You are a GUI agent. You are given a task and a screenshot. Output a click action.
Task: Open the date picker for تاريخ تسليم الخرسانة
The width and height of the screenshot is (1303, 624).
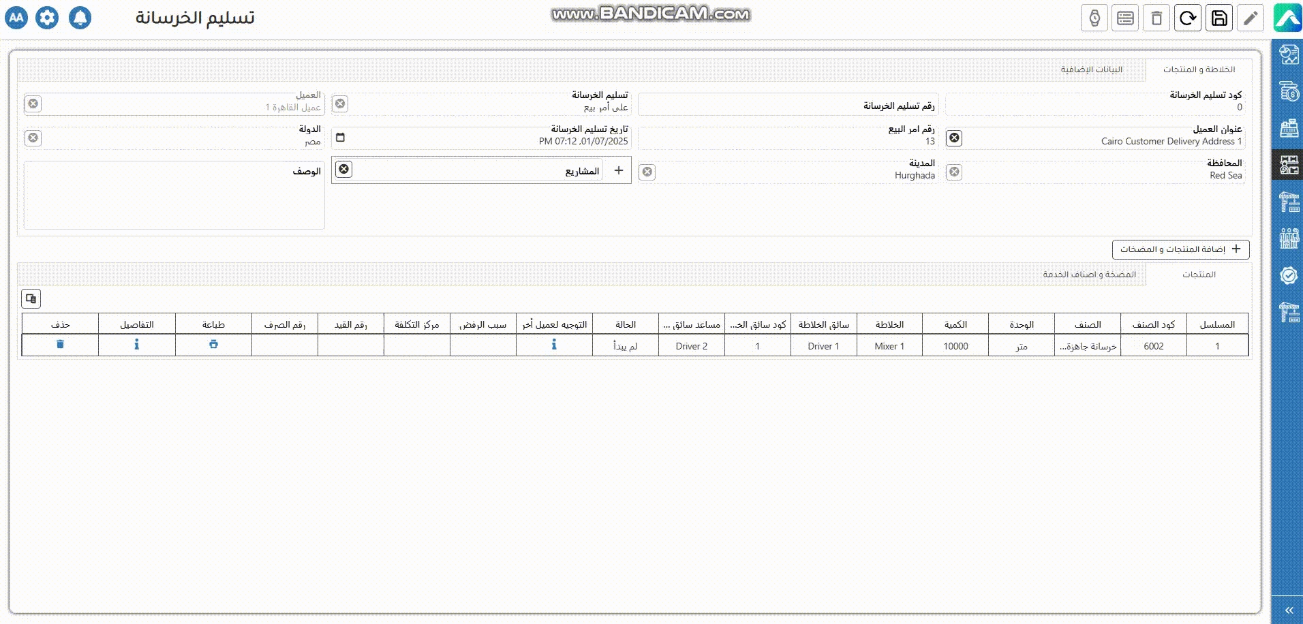[341, 138]
